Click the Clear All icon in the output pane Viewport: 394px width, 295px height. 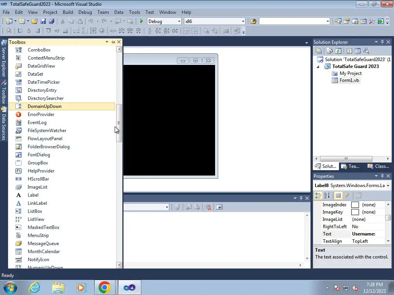coord(208,207)
